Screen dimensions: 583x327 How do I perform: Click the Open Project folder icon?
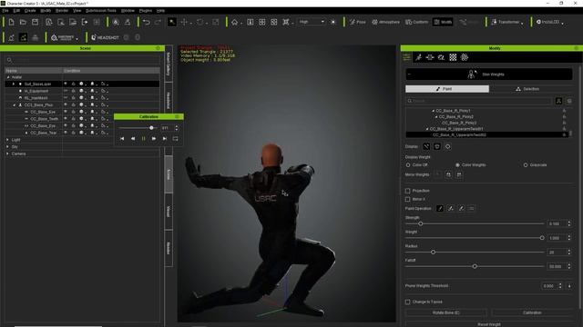(23, 22)
